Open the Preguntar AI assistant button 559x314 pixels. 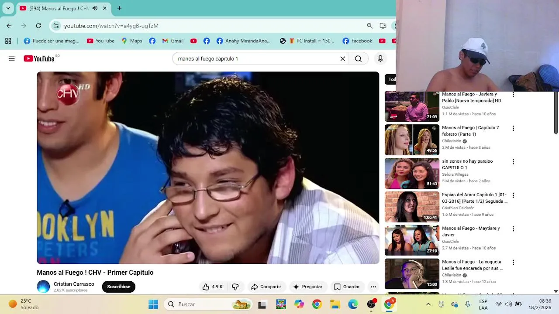coord(308,287)
